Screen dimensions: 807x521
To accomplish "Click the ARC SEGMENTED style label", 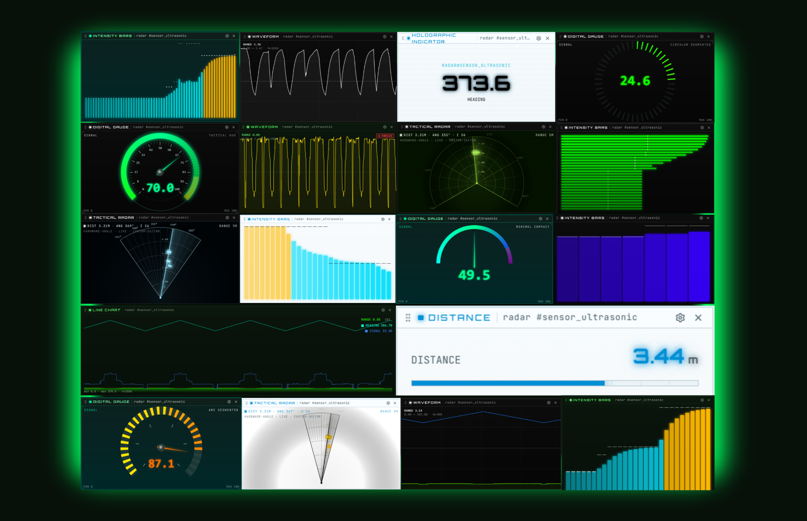I will 223,410.
